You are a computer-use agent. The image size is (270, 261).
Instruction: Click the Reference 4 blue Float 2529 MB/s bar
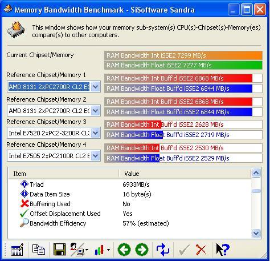point(183,158)
